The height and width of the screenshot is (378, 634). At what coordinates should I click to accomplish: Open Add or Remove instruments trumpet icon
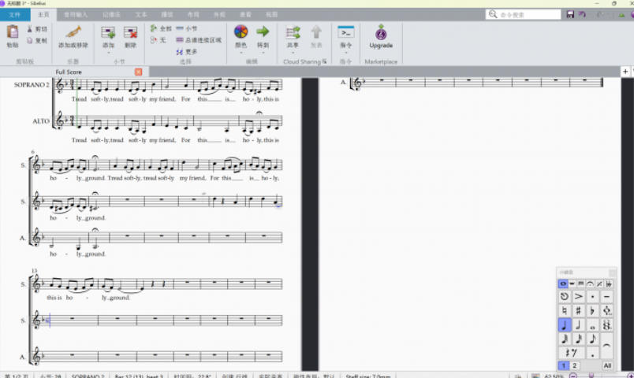(73, 31)
